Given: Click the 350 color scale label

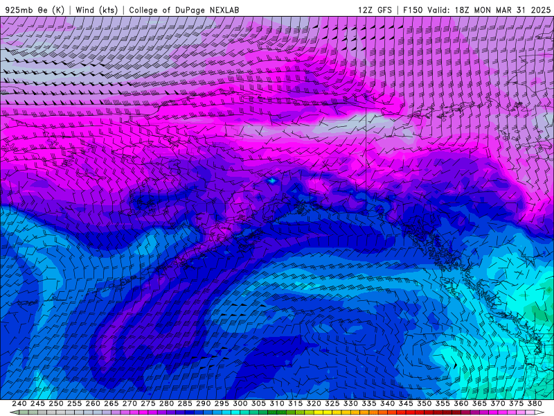Looking at the screenshot, I should (x=424, y=404).
